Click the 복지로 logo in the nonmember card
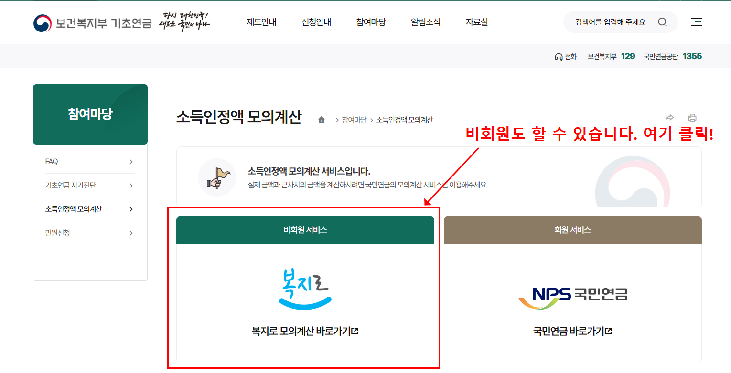Screen dimensions: 731x373 pyautogui.click(x=305, y=288)
